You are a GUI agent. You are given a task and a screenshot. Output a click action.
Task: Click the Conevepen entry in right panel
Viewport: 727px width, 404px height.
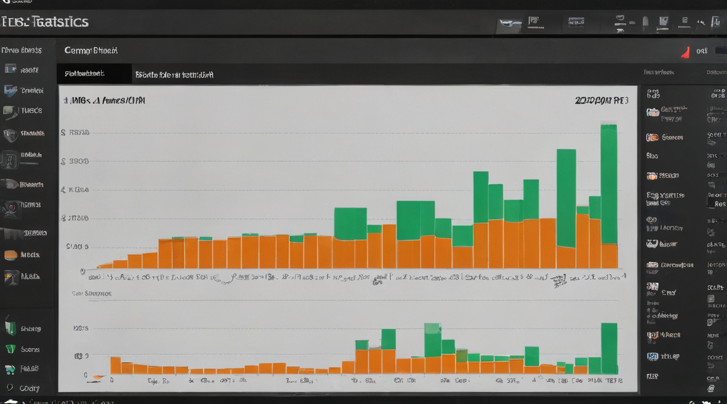pos(677,265)
